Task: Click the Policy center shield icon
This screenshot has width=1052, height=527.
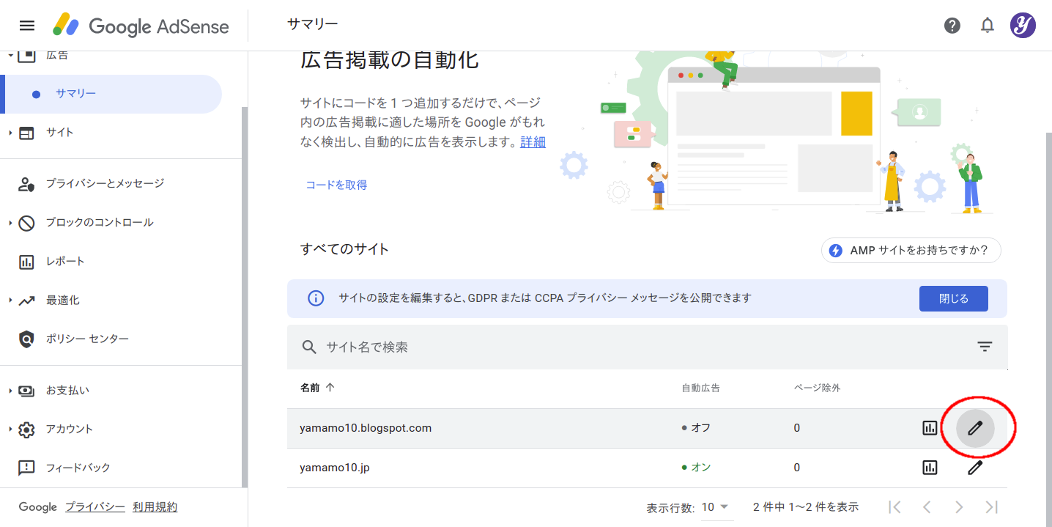Action: point(26,339)
